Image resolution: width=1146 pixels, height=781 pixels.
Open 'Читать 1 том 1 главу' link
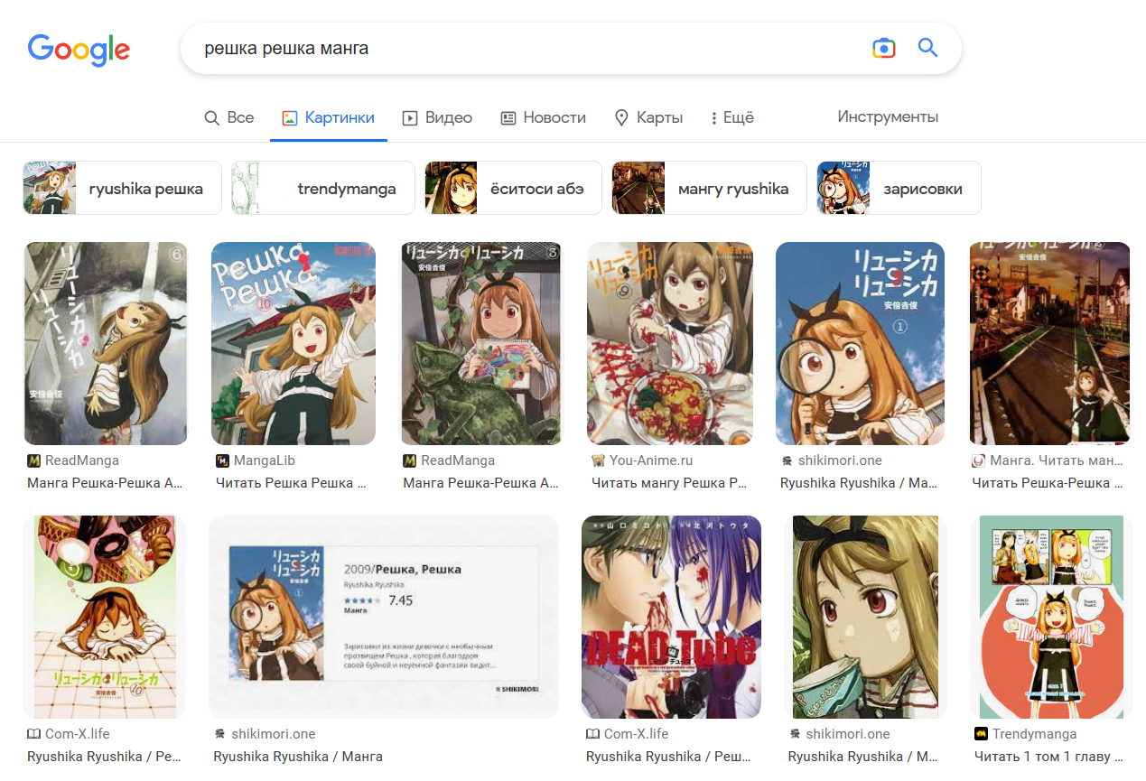tap(1048, 757)
